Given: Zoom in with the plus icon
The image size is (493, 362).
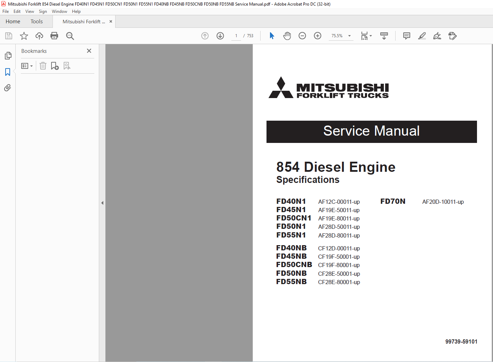Looking at the screenshot, I should pyautogui.click(x=318, y=36).
